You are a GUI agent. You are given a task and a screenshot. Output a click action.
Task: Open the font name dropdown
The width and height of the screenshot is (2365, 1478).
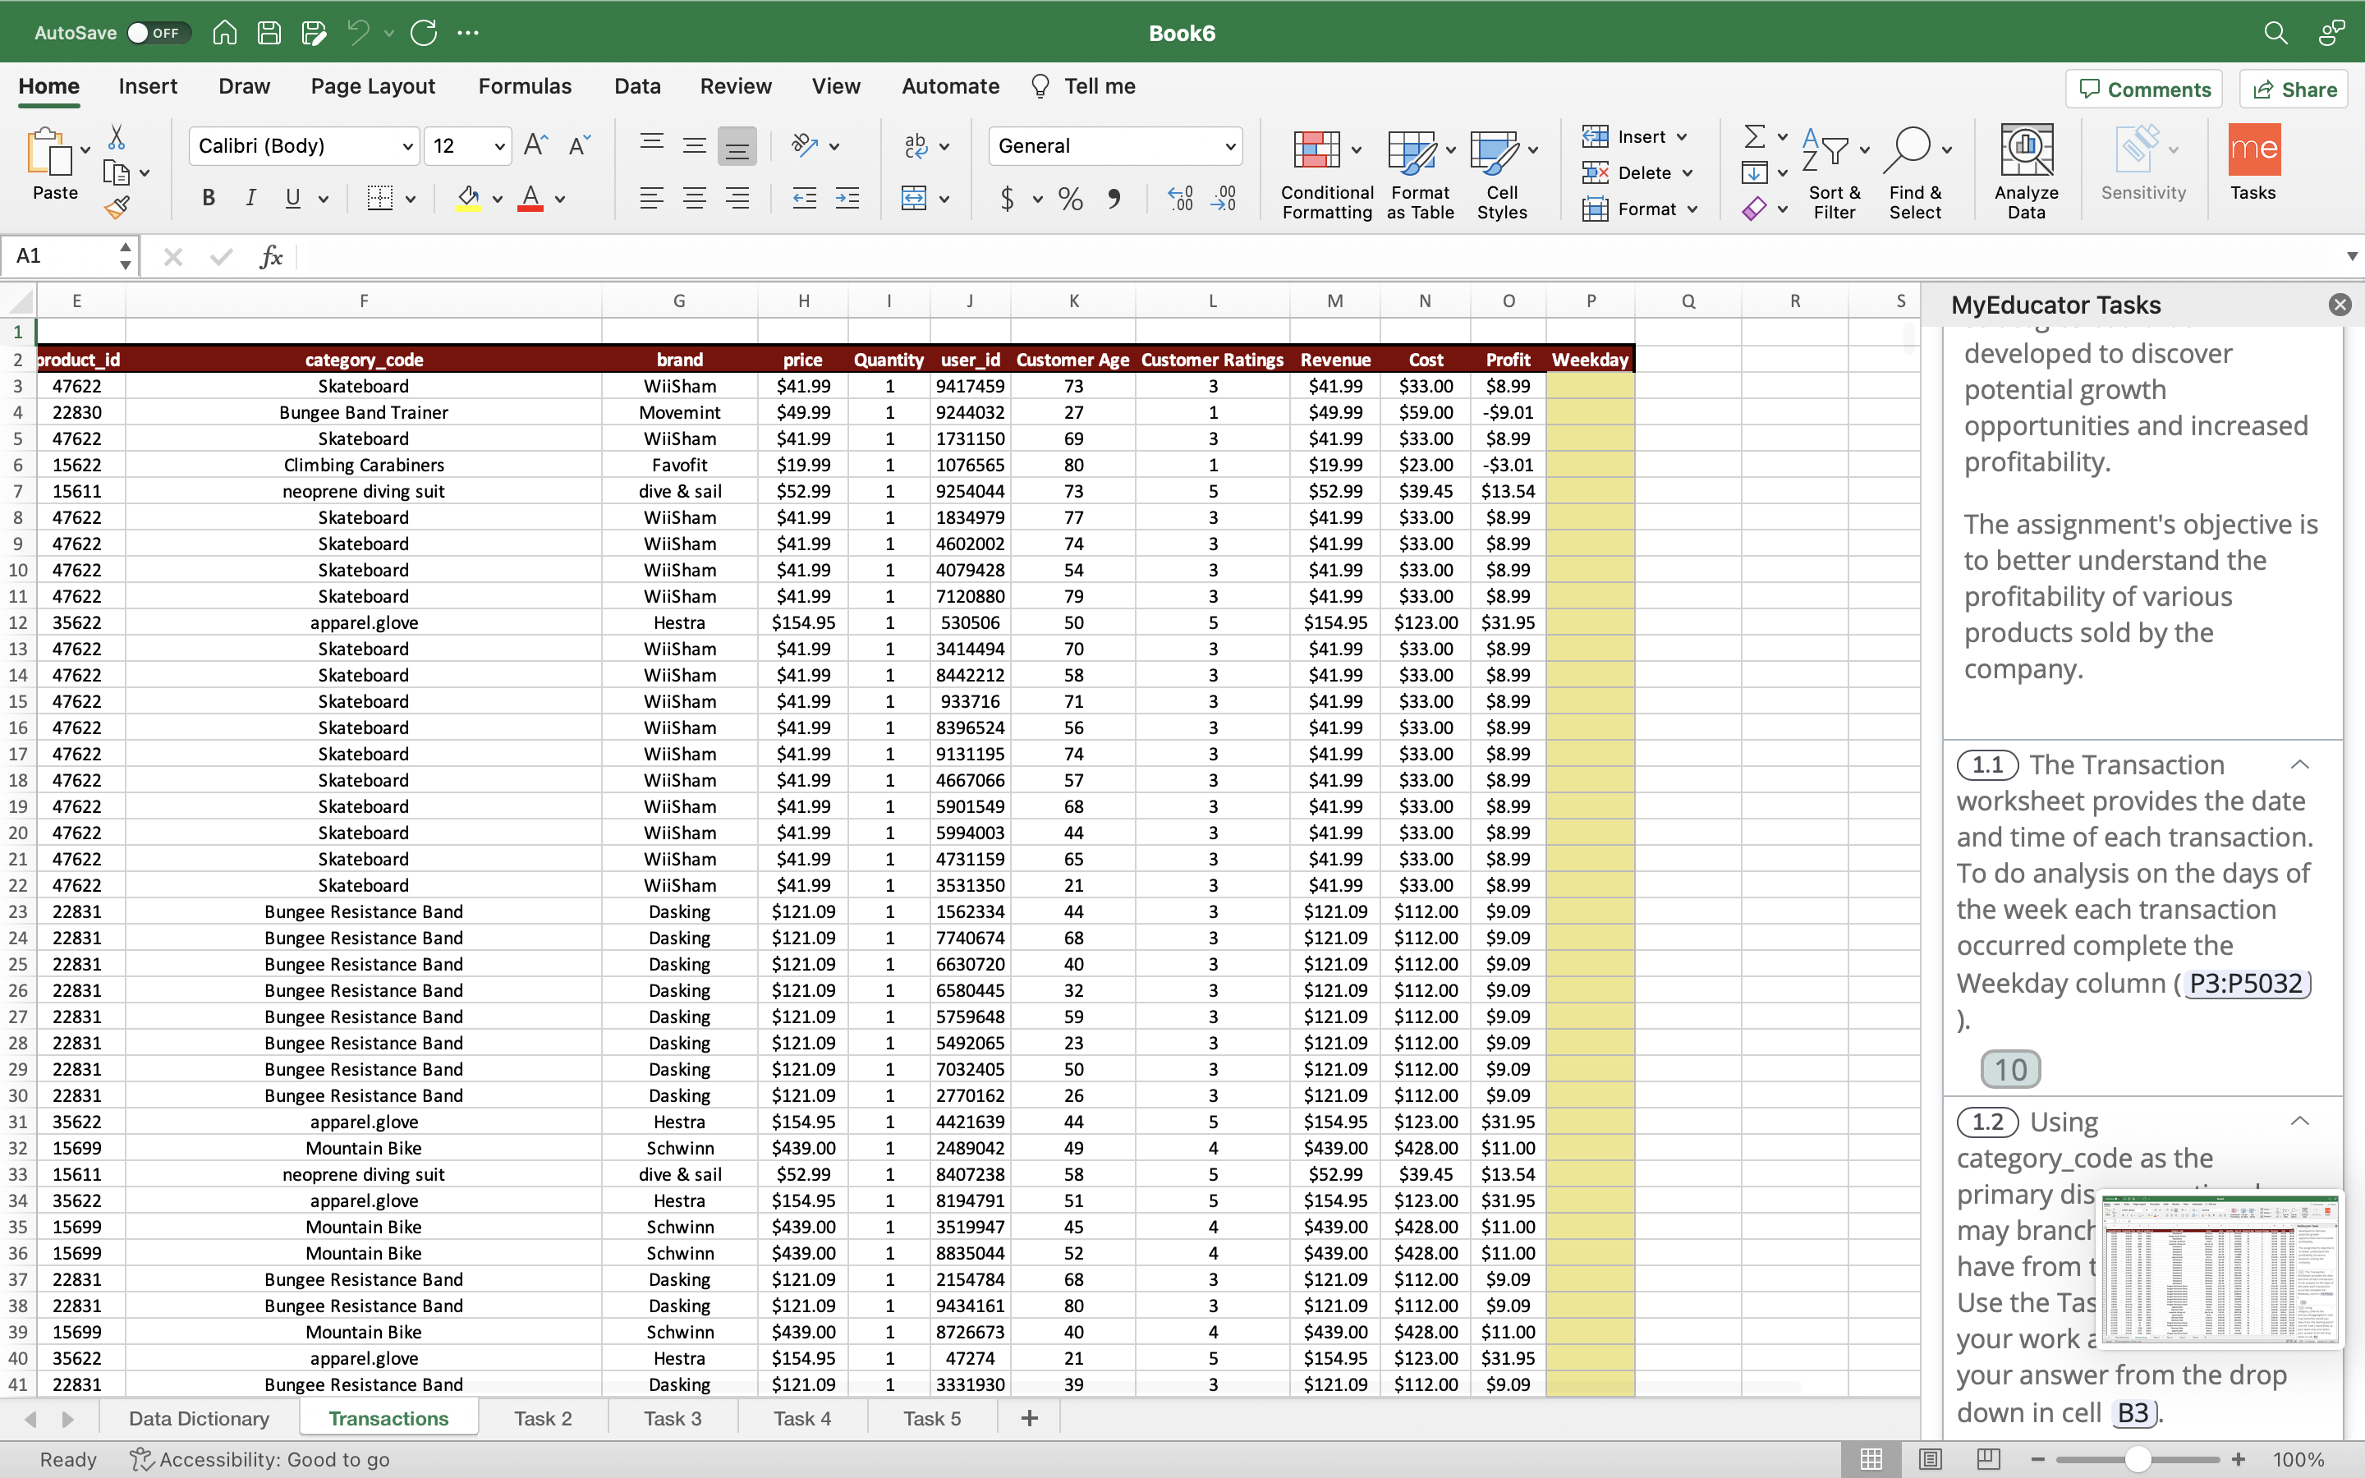406,147
